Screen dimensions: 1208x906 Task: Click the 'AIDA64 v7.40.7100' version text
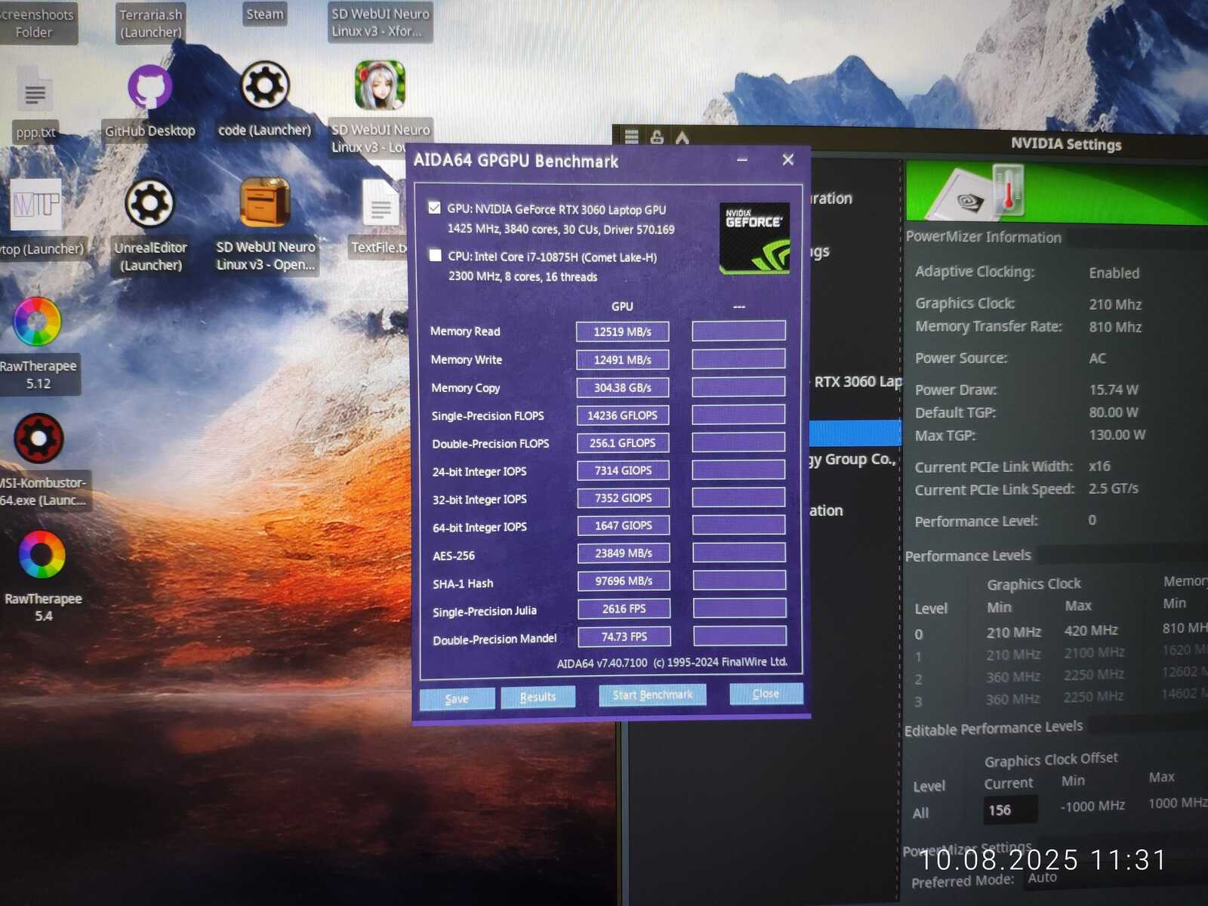602,664
